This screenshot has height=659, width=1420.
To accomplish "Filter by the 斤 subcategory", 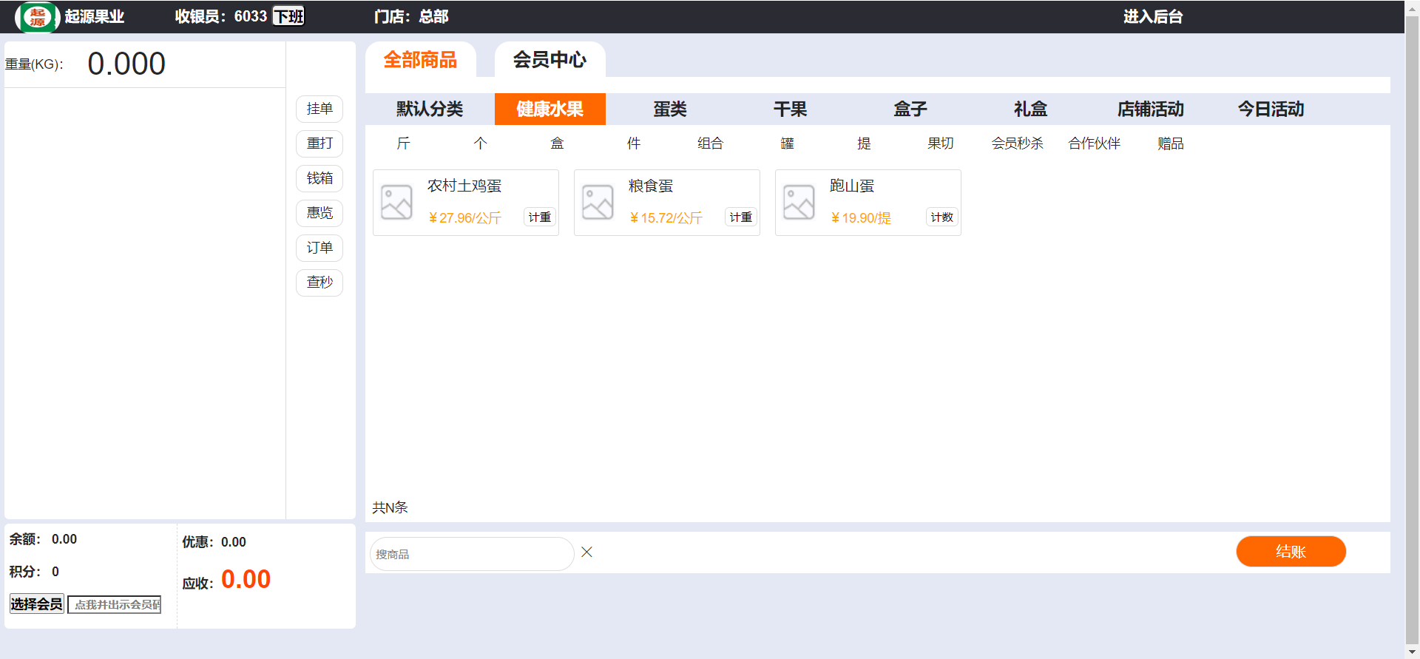I will (x=403, y=143).
